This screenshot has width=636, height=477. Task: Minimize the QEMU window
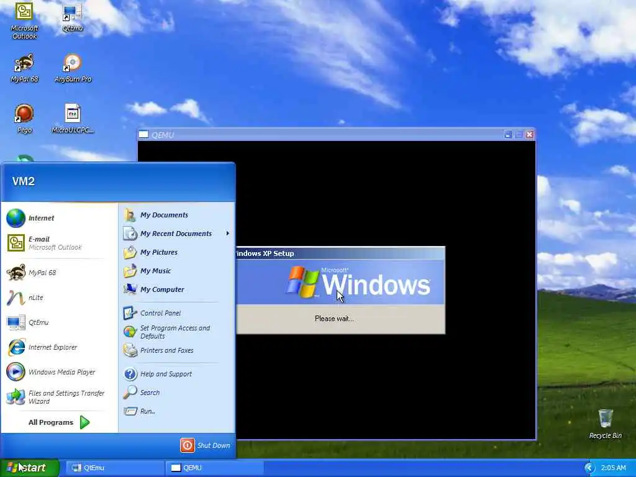[x=508, y=134]
